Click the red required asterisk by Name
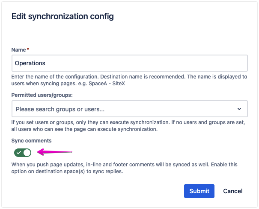 28,49
